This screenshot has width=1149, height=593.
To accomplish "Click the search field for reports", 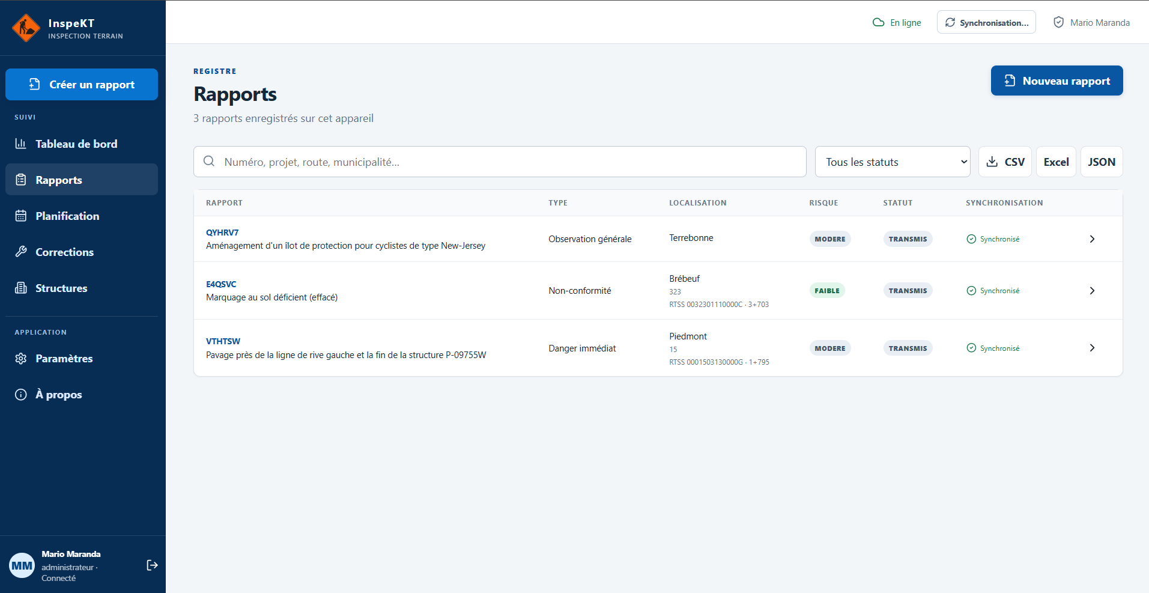I will (x=500, y=162).
